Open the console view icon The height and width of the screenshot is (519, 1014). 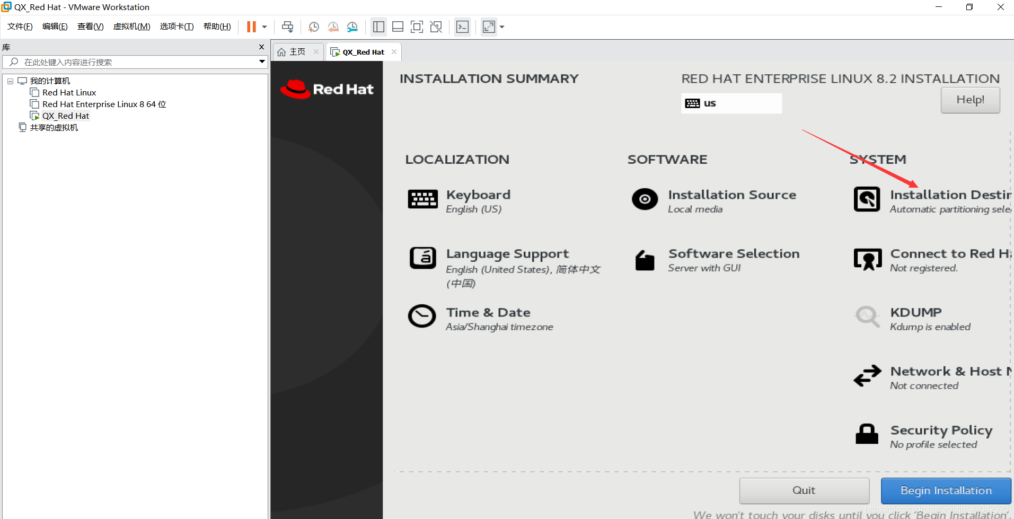[462, 27]
